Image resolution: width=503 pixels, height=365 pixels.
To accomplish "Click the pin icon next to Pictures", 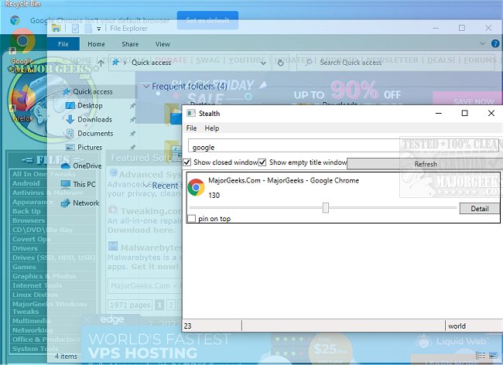I will pos(132,148).
